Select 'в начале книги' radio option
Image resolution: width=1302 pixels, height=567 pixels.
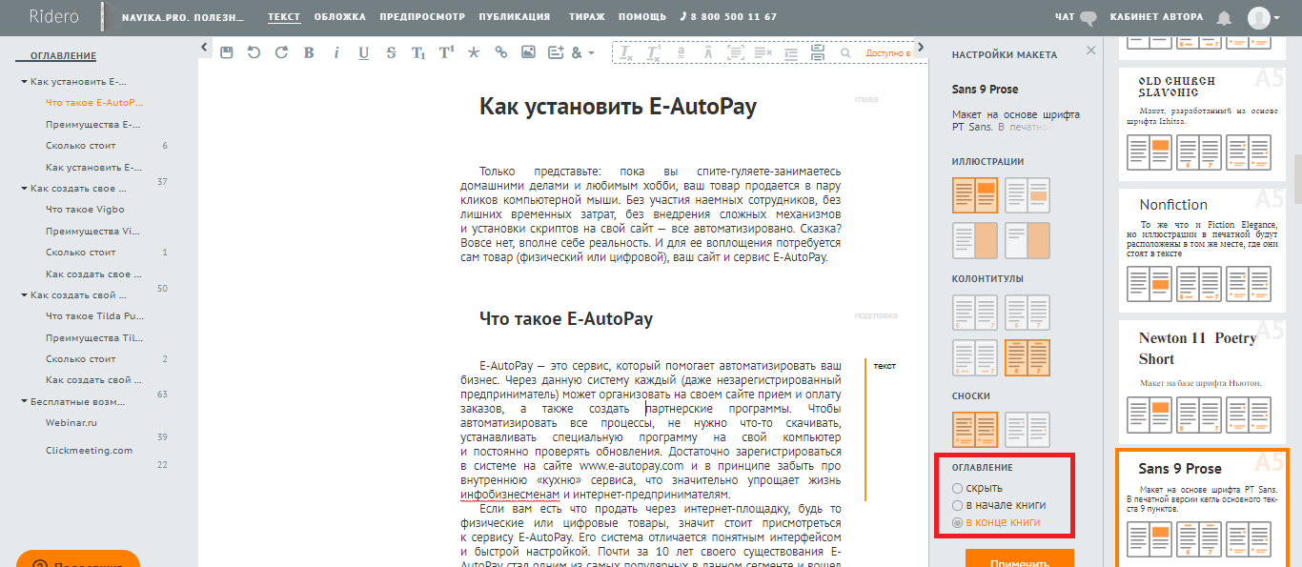pos(958,505)
